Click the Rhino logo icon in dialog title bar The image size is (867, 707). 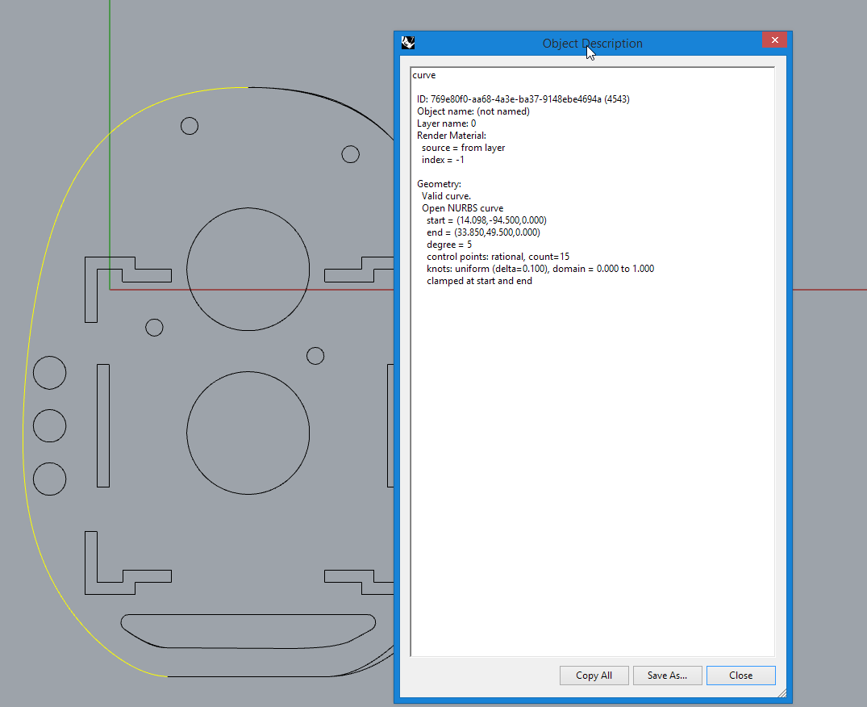[407, 42]
